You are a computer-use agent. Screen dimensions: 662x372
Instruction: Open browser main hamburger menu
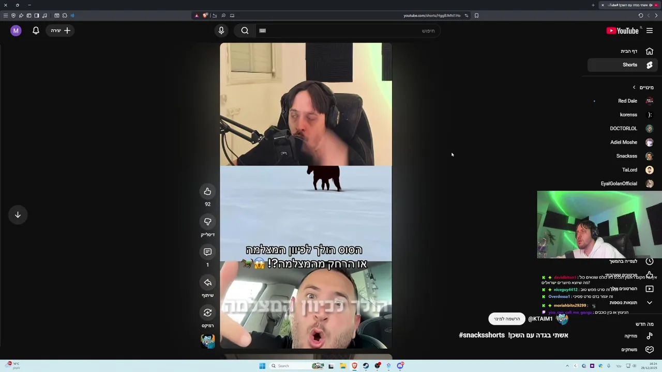coord(6,16)
